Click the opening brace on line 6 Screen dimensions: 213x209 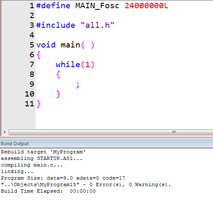(39, 55)
